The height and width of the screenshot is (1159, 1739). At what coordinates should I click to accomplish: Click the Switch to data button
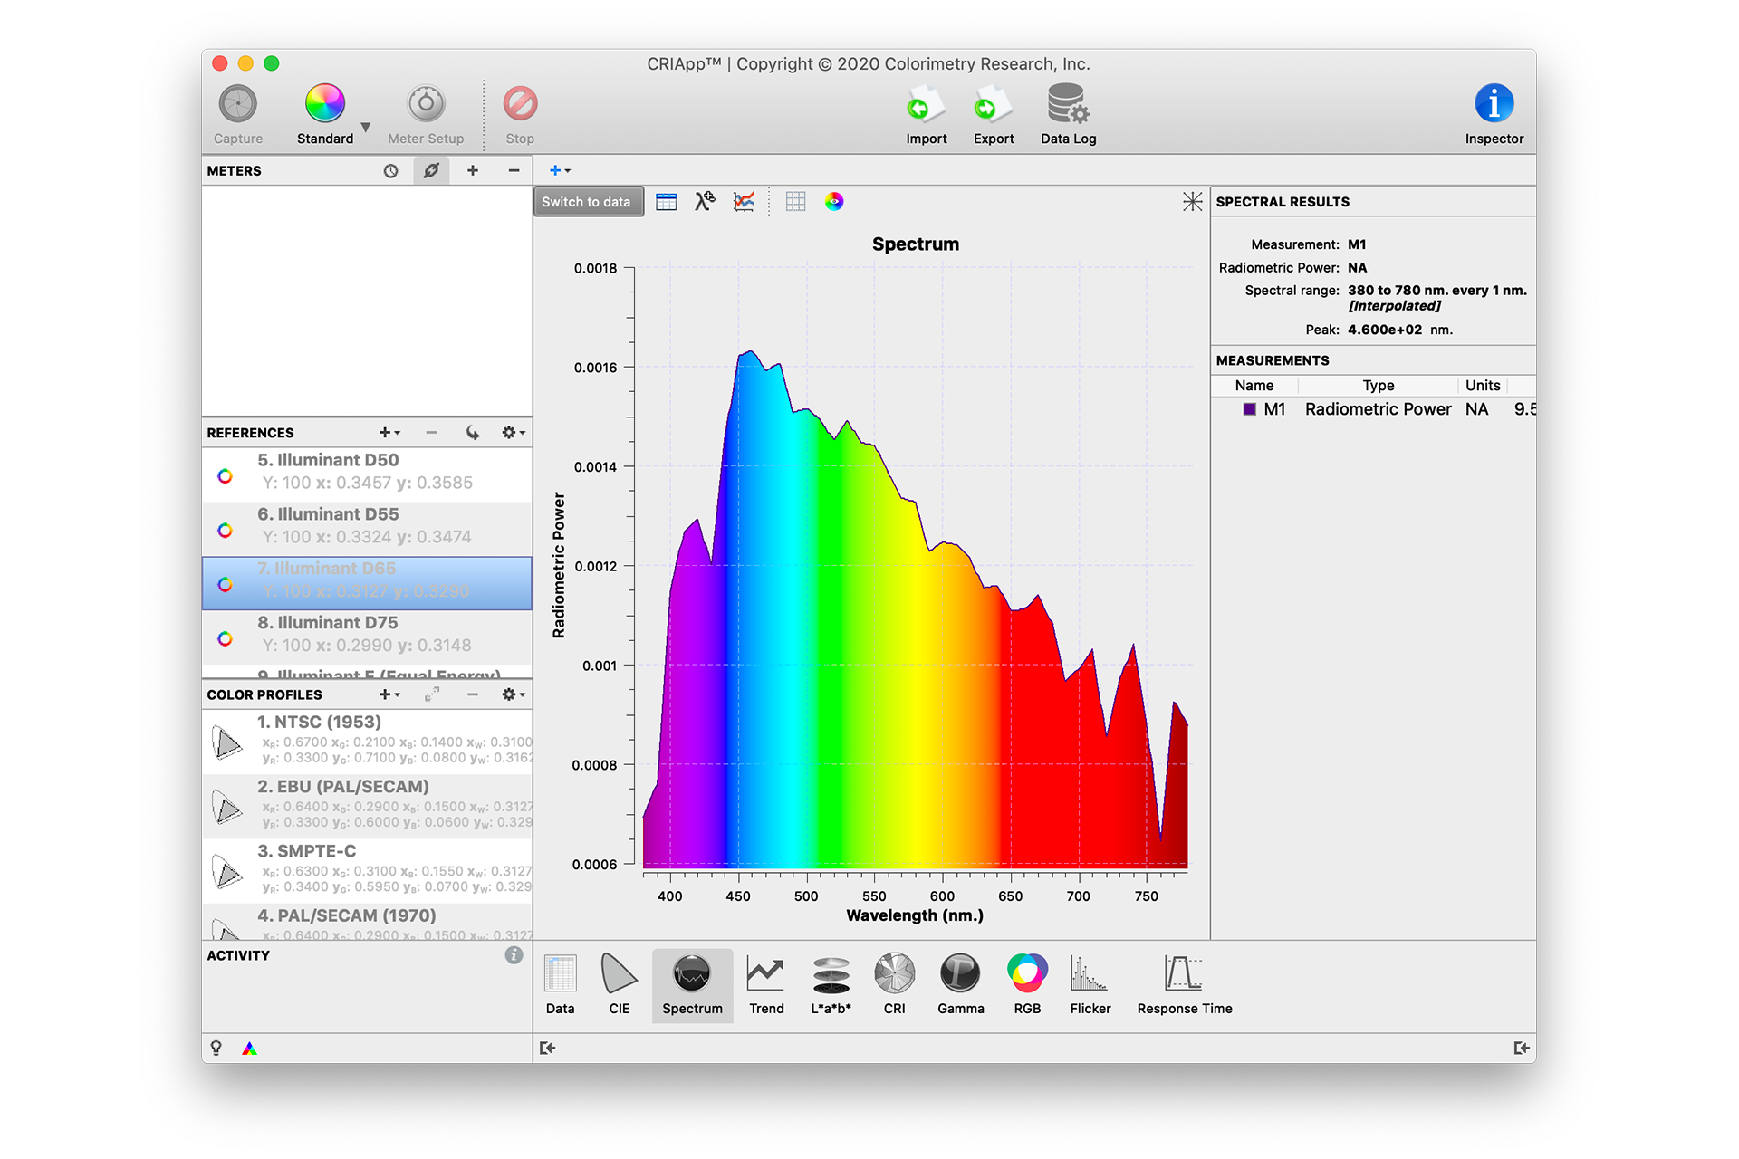tap(587, 201)
